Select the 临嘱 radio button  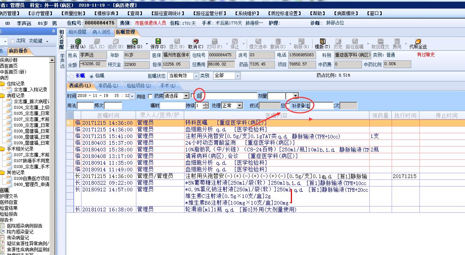(92, 76)
